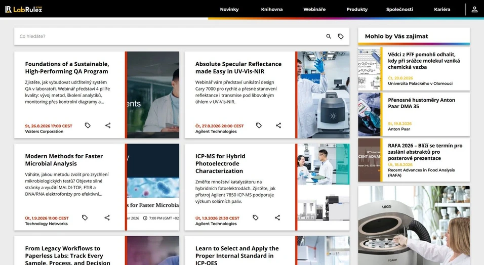Open 'RAFA 2026' abstract deadline article
484x265 pixels.
[x=425, y=152]
